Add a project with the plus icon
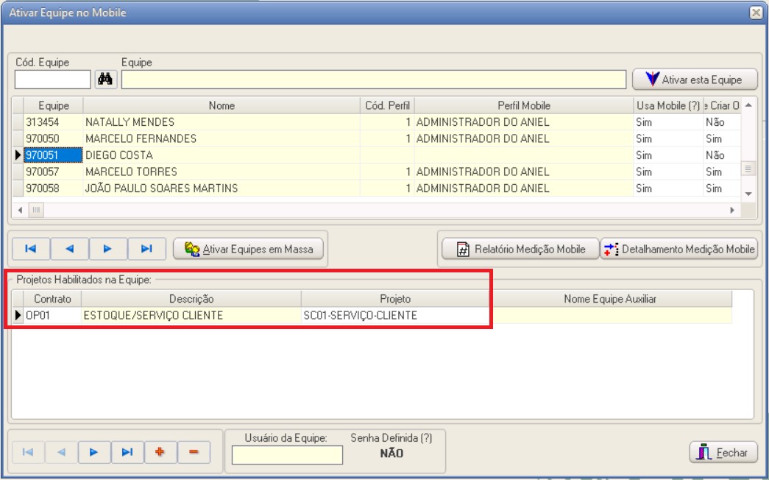Viewport: 769px width, 480px height. point(160,452)
